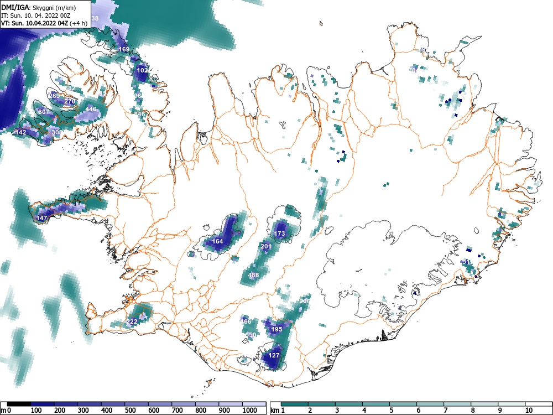Click the dark teal swatch between km 1 and 2
Screen dimensions: 553x415
(295, 404)
